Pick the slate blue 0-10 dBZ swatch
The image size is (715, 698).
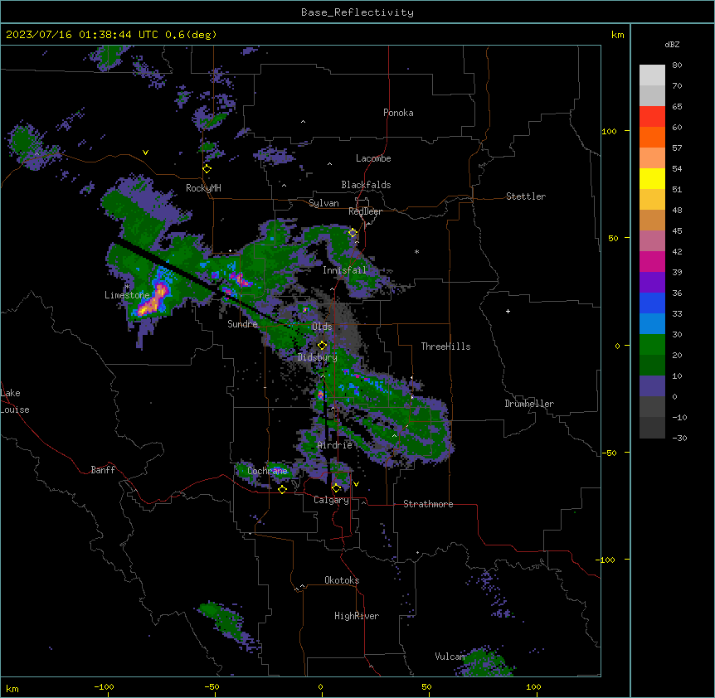coord(652,386)
